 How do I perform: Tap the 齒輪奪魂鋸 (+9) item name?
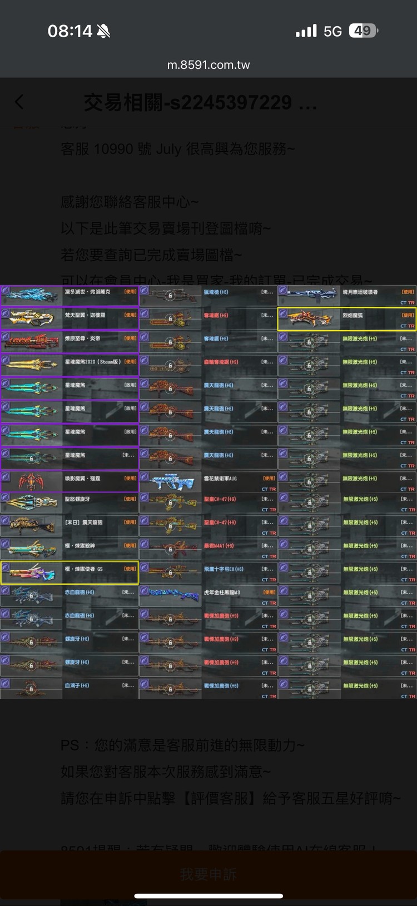(x=221, y=362)
